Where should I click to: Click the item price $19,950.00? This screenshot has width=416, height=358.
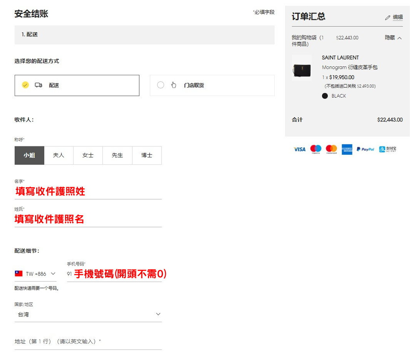coord(342,77)
